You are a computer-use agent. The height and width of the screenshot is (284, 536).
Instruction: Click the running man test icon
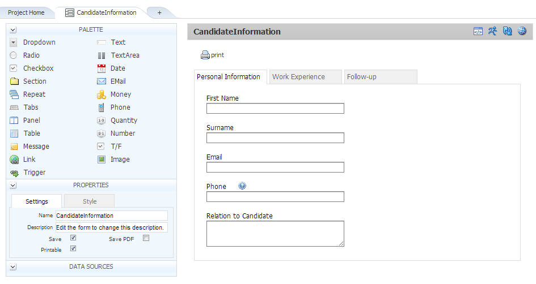pyautogui.click(x=493, y=32)
